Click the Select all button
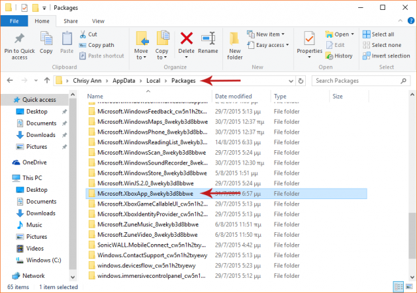 pos(383,34)
